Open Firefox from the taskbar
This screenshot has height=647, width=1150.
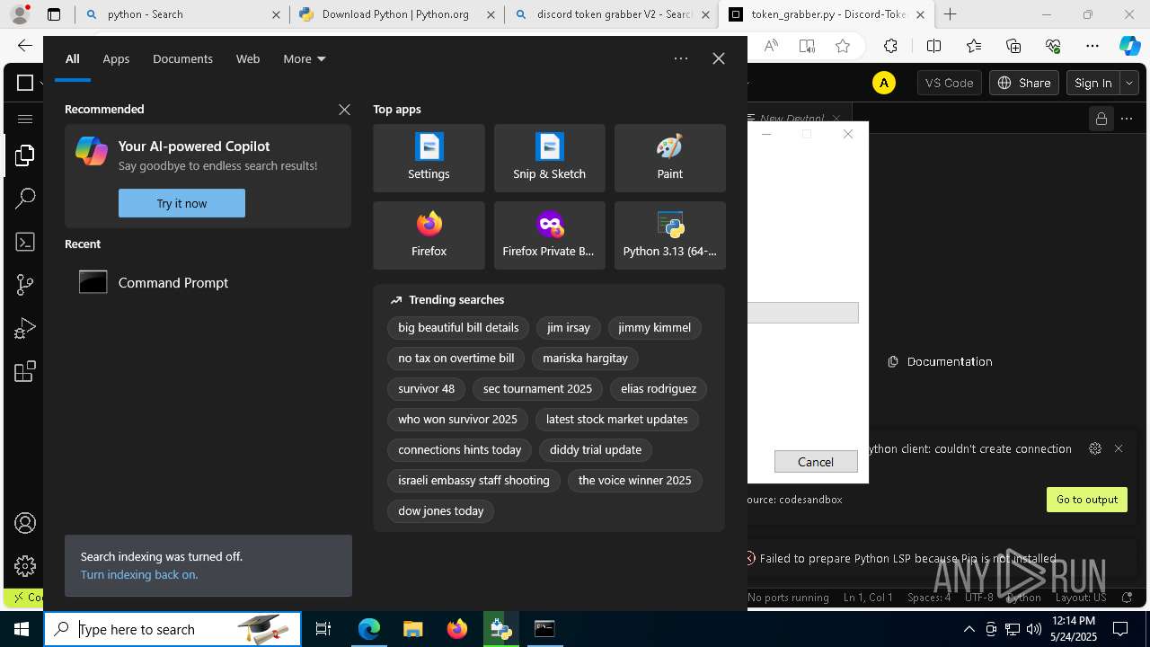[x=456, y=629]
